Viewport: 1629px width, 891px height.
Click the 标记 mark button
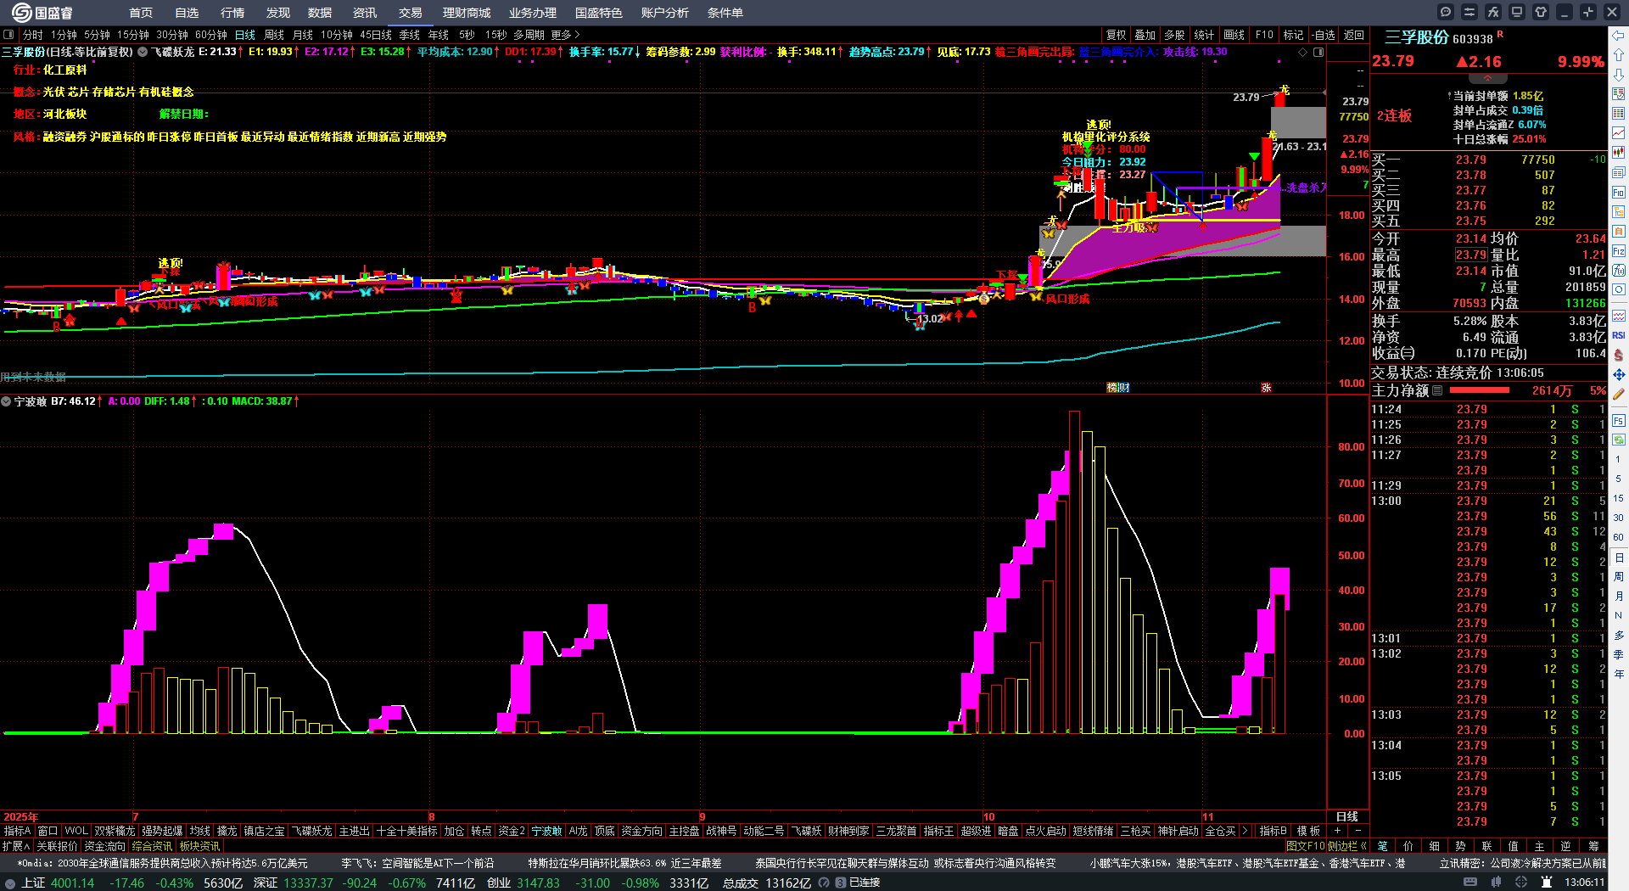coord(1293,35)
